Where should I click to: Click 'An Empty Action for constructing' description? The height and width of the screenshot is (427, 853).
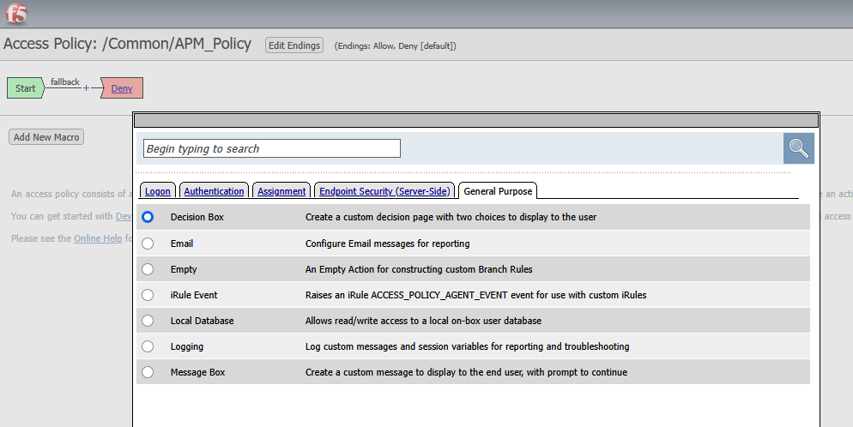(419, 269)
